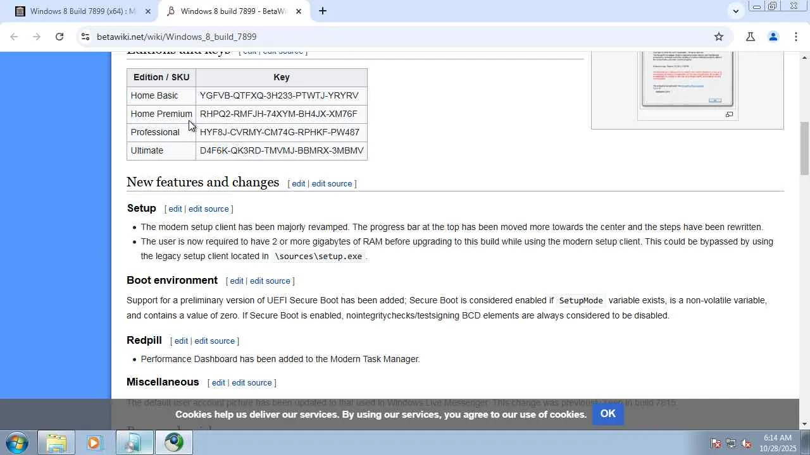Open the taskbar clock showing 6:14 AM
The width and height of the screenshot is (810, 455).
coord(778,443)
